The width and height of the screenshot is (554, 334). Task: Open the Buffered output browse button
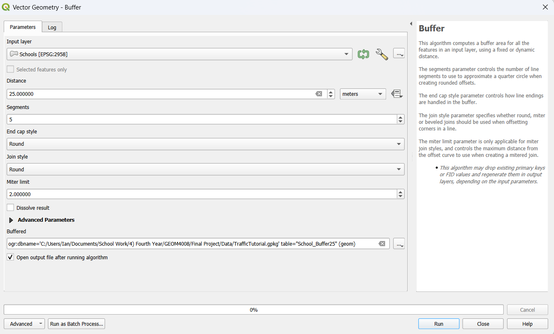point(398,244)
